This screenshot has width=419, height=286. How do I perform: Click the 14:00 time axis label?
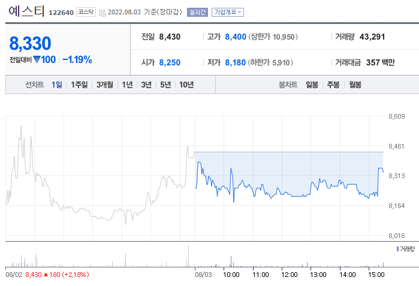point(348,275)
